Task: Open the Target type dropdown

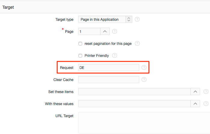Action: coord(105,19)
